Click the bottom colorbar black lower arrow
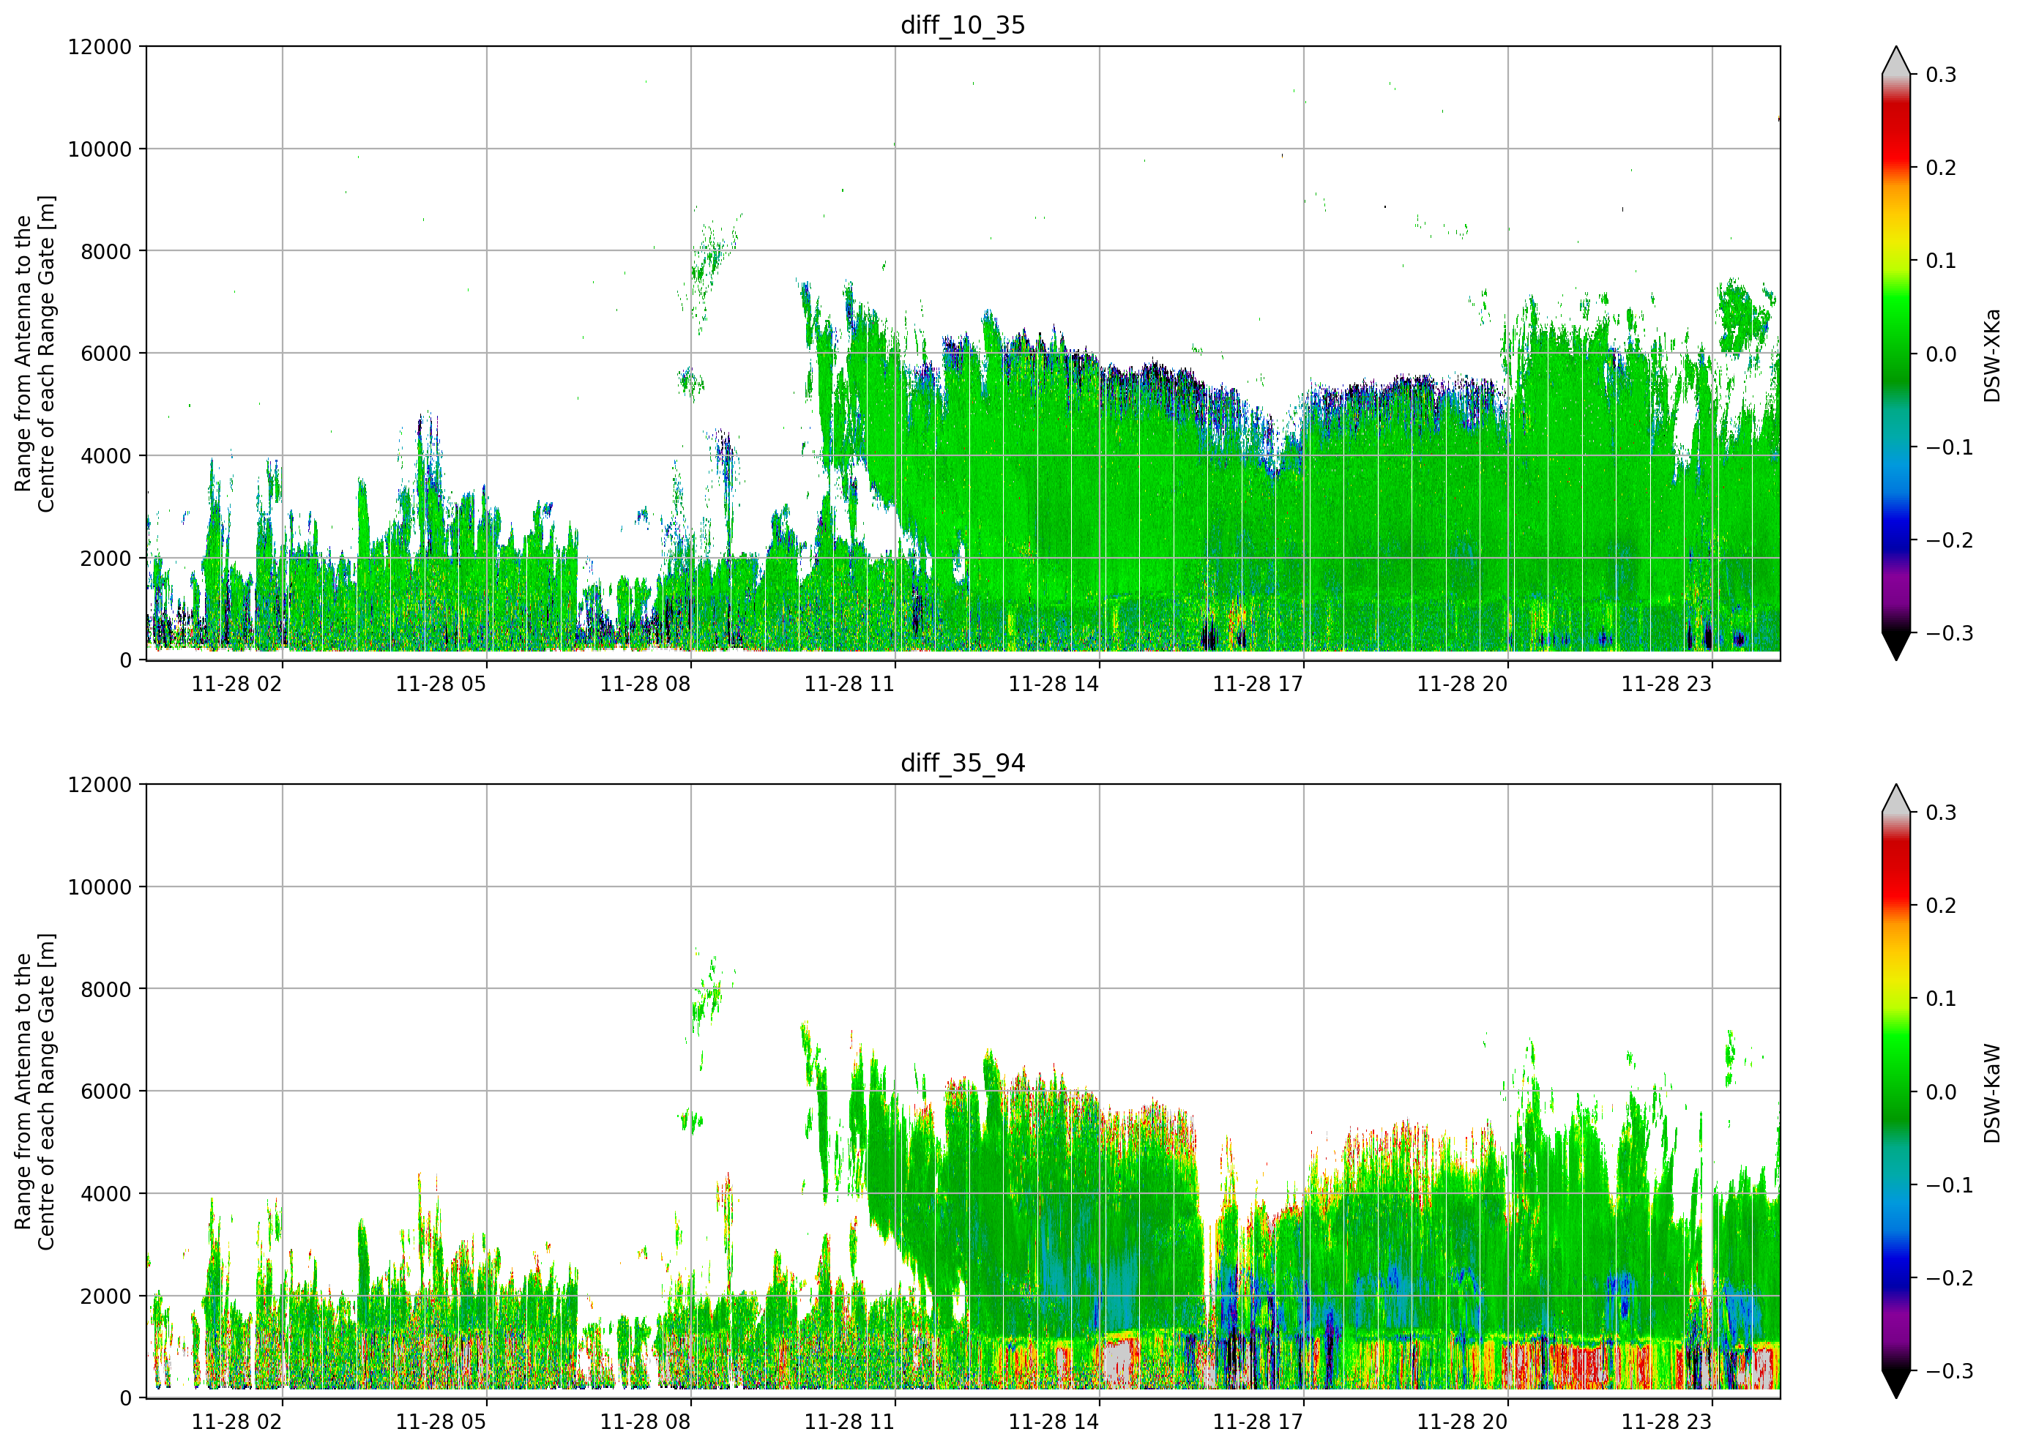The image size is (2017, 1448). tap(1896, 1385)
